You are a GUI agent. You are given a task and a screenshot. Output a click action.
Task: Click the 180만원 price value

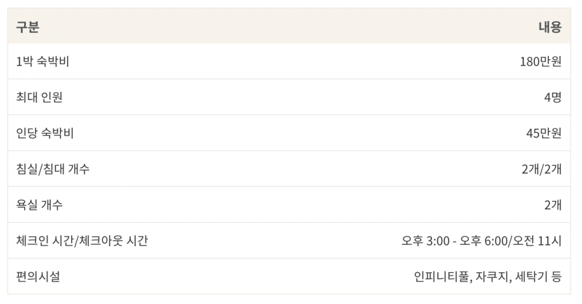pyautogui.click(x=540, y=62)
